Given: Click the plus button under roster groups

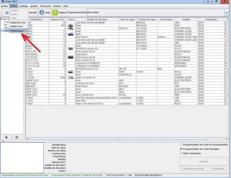Looking at the screenshot, I should click(x=6, y=137).
